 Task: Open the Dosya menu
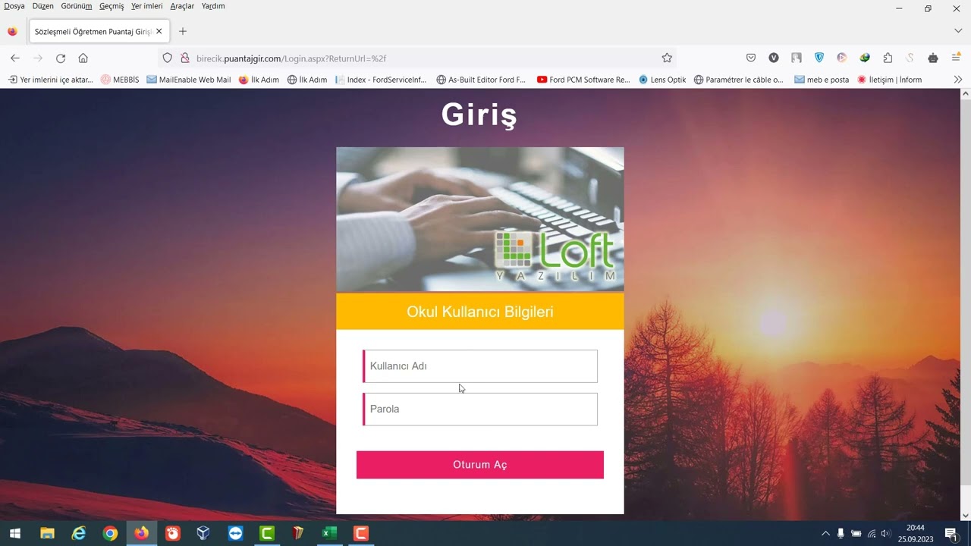coord(14,6)
